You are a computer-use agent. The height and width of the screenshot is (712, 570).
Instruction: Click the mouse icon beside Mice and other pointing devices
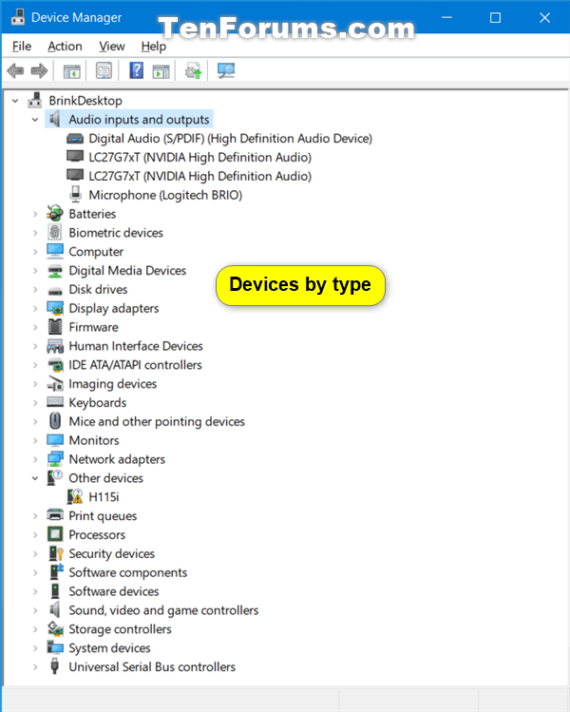pos(55,421)
